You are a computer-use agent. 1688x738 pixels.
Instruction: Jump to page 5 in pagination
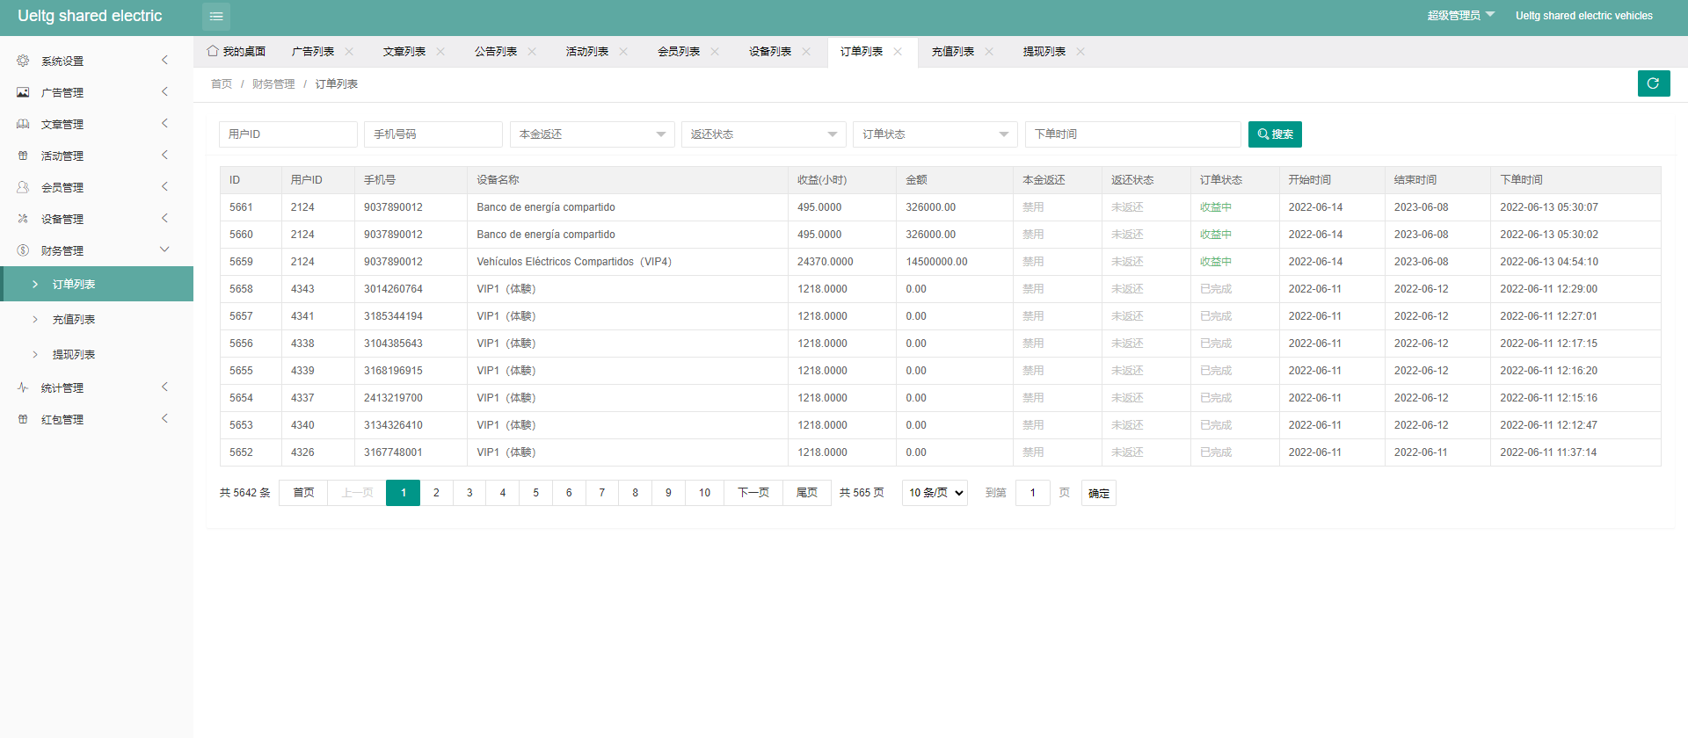pyautogui.click(x=535, y=493)
